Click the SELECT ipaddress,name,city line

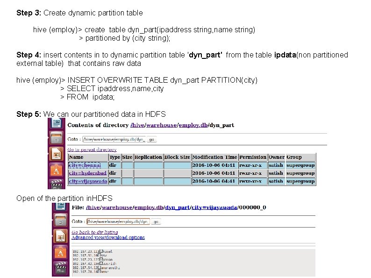[112, 88]
